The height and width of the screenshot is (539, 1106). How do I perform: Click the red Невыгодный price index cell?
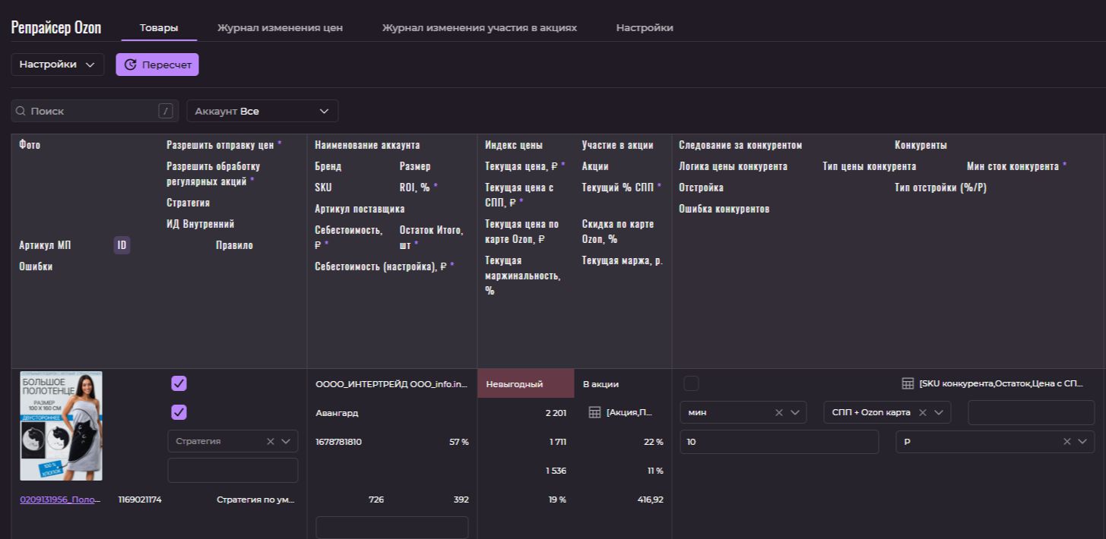pos(525,383)
